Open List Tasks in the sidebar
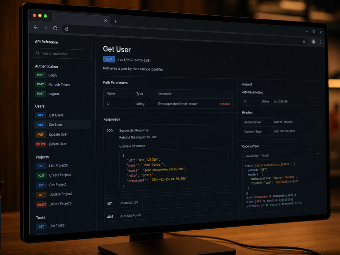 [57, 226]
